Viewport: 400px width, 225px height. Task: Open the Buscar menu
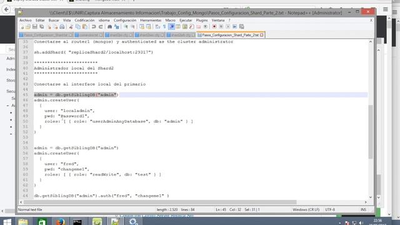point(54,20)
